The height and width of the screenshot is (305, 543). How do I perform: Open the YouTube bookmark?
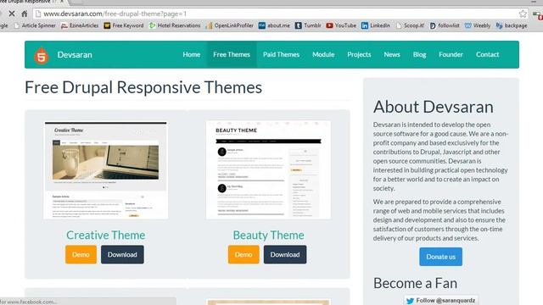[341, 25]
